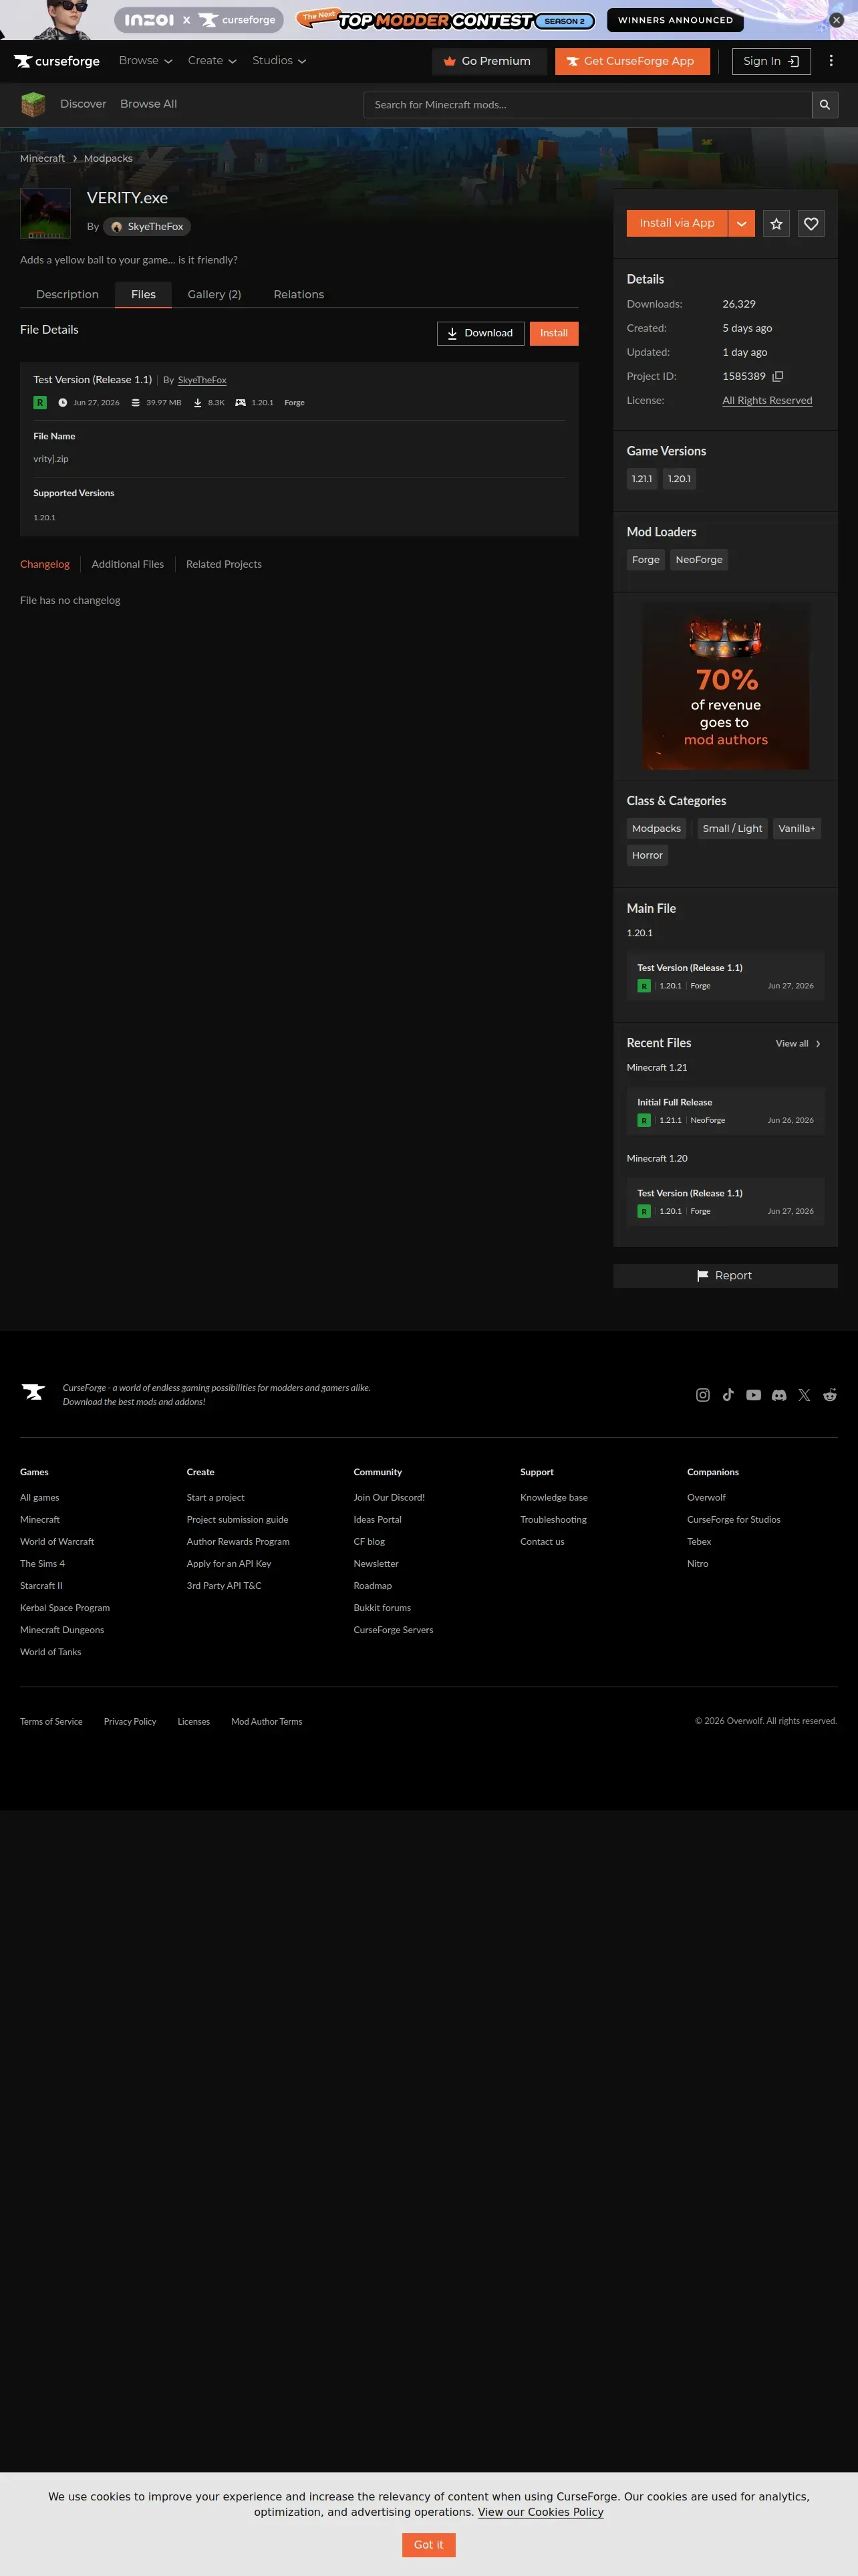The width and height of the screenshot is (858, 2576).
Task: Click the Horror category tag
Action: pos(648,856)
